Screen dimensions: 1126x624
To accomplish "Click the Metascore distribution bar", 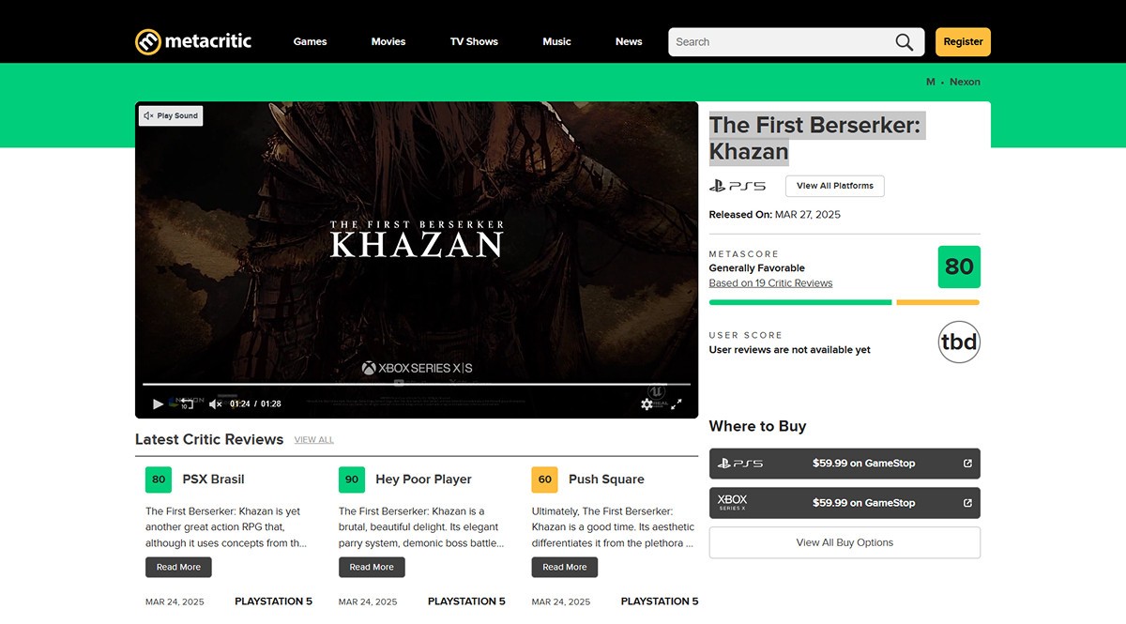I will (844, 302).
